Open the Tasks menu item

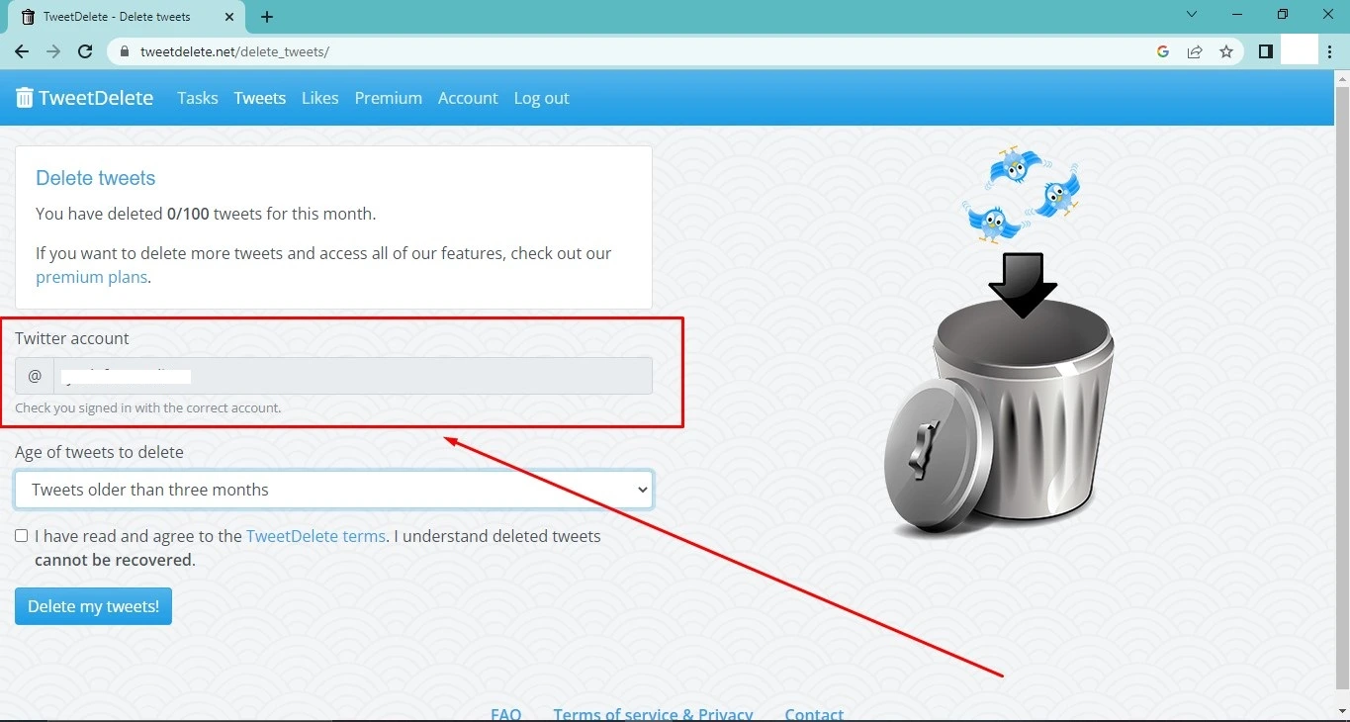[x=198, y=98]
